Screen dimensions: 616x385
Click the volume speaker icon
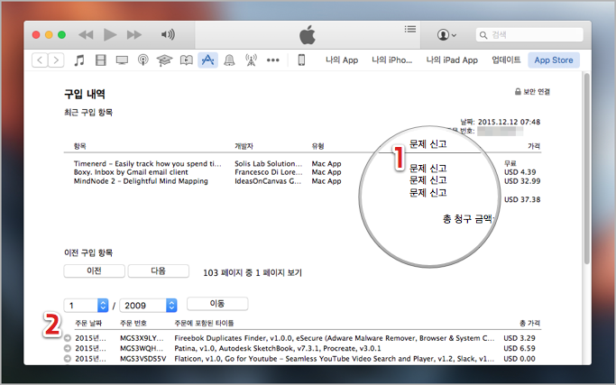tap(168, 35)
